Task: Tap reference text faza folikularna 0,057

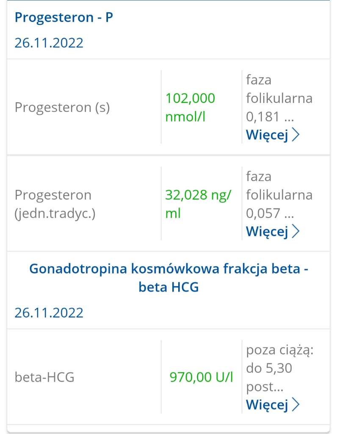Action: (x=279, y=195)
